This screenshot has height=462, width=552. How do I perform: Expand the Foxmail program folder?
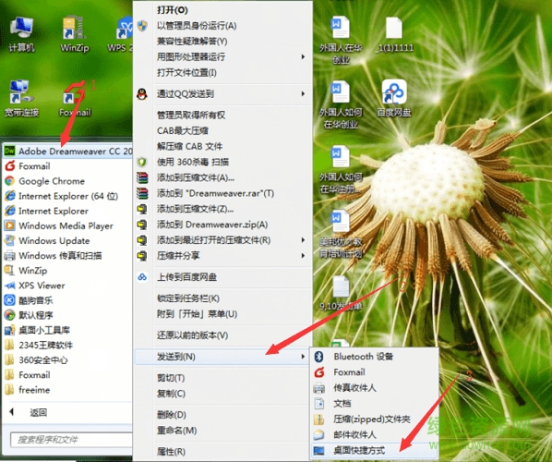[x=67, y=375]
